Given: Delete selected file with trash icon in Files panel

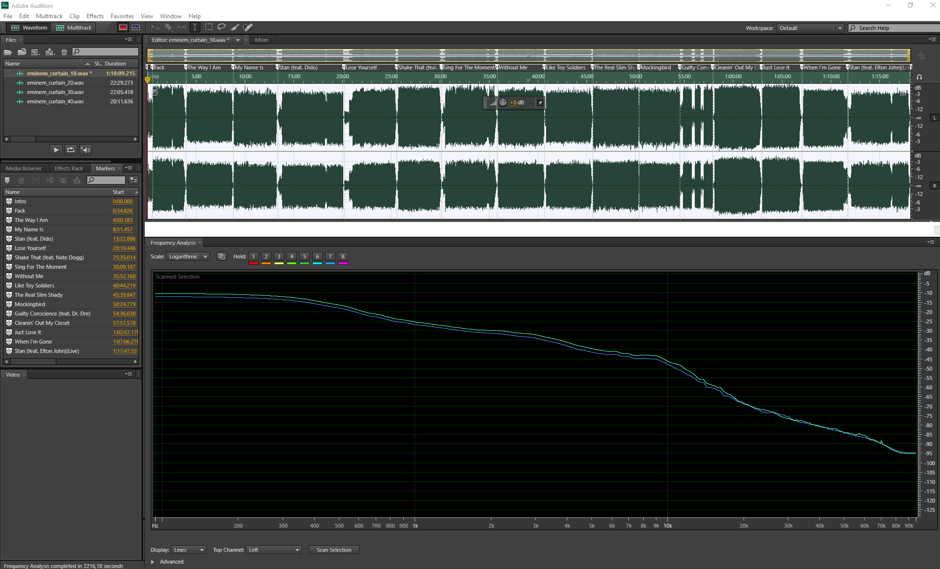Looking at the screenshot, I should 64,52.
